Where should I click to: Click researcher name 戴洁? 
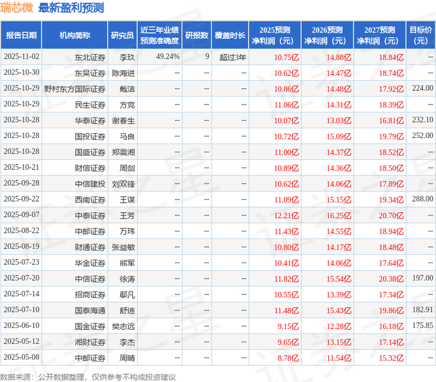click(x=127, y=89)
